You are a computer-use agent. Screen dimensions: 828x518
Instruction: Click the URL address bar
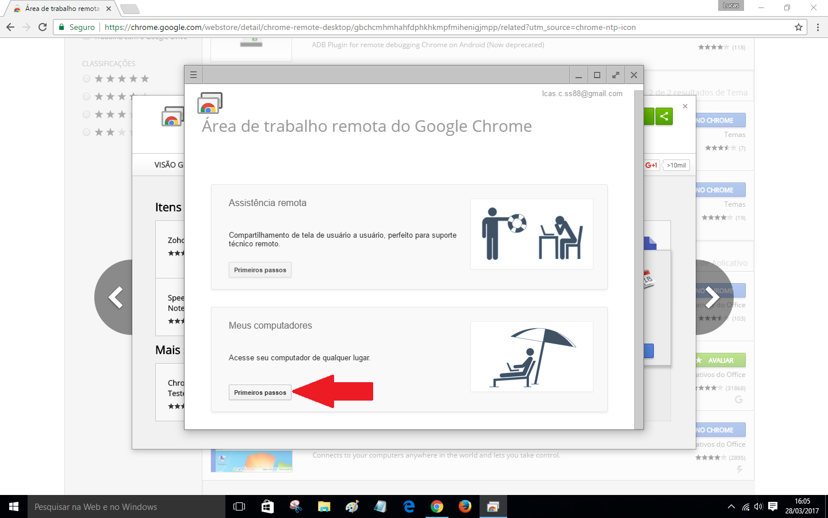point(431,27)
